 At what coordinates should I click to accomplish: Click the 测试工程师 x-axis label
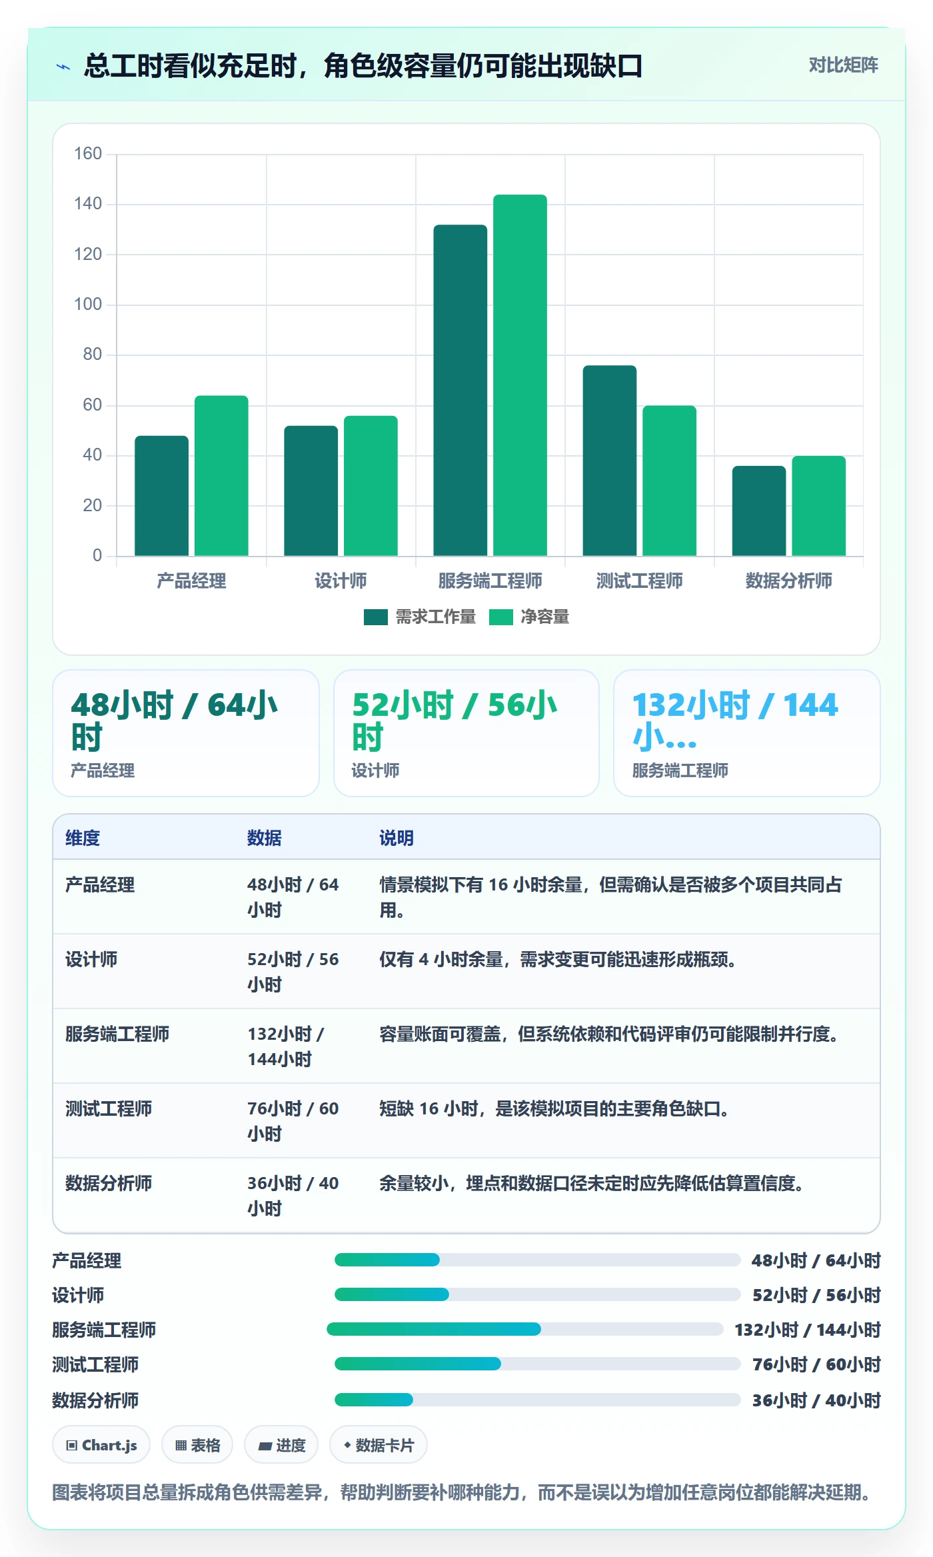[x=640, y=581]
